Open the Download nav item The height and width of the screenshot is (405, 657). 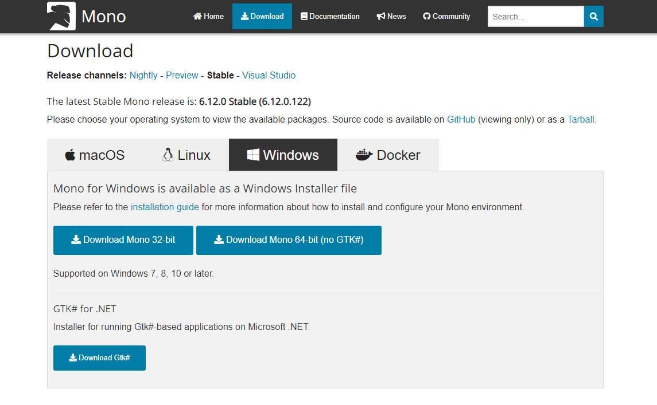(x=262, y=16)
